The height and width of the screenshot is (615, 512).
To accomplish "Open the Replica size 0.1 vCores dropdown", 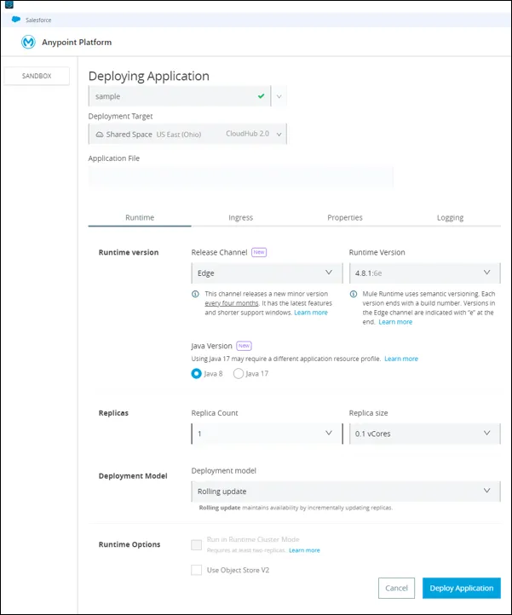I will coord(424,434).
